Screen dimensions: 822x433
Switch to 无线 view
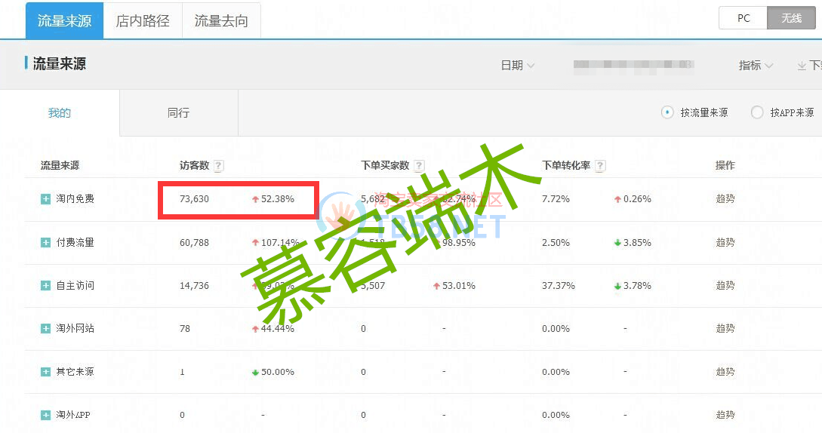pyautogui.click(x=791, y=18)
